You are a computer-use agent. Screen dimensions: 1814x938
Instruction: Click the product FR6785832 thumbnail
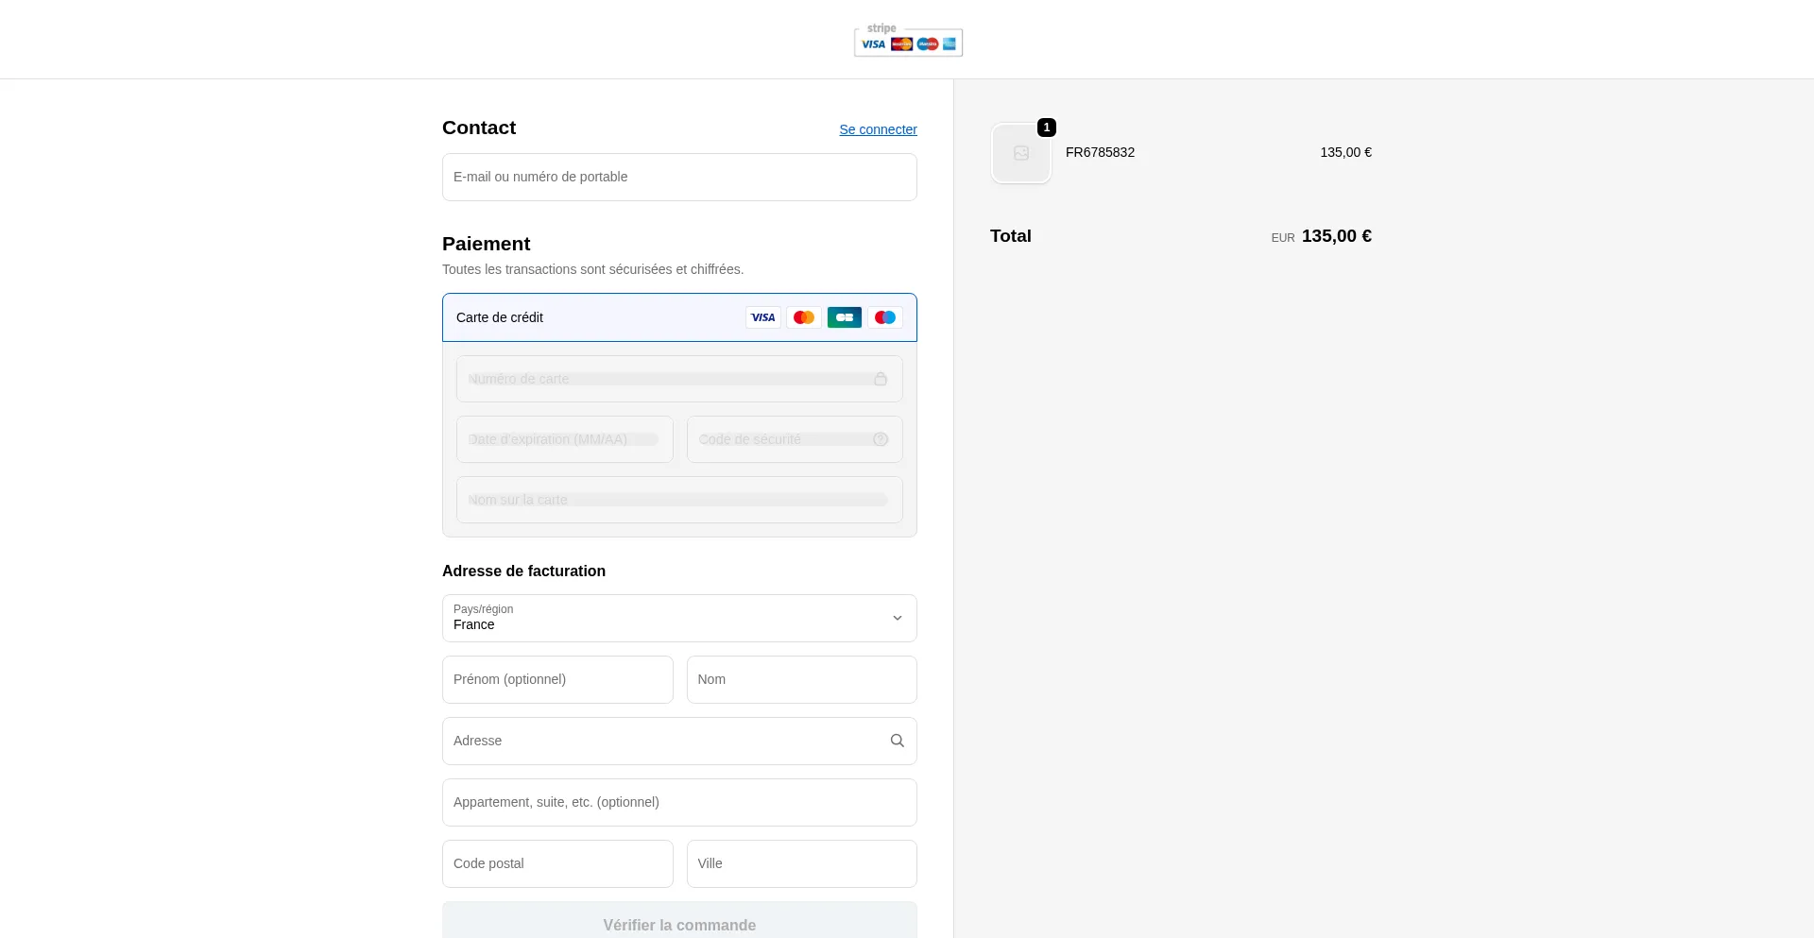[x=1021, y=153]
